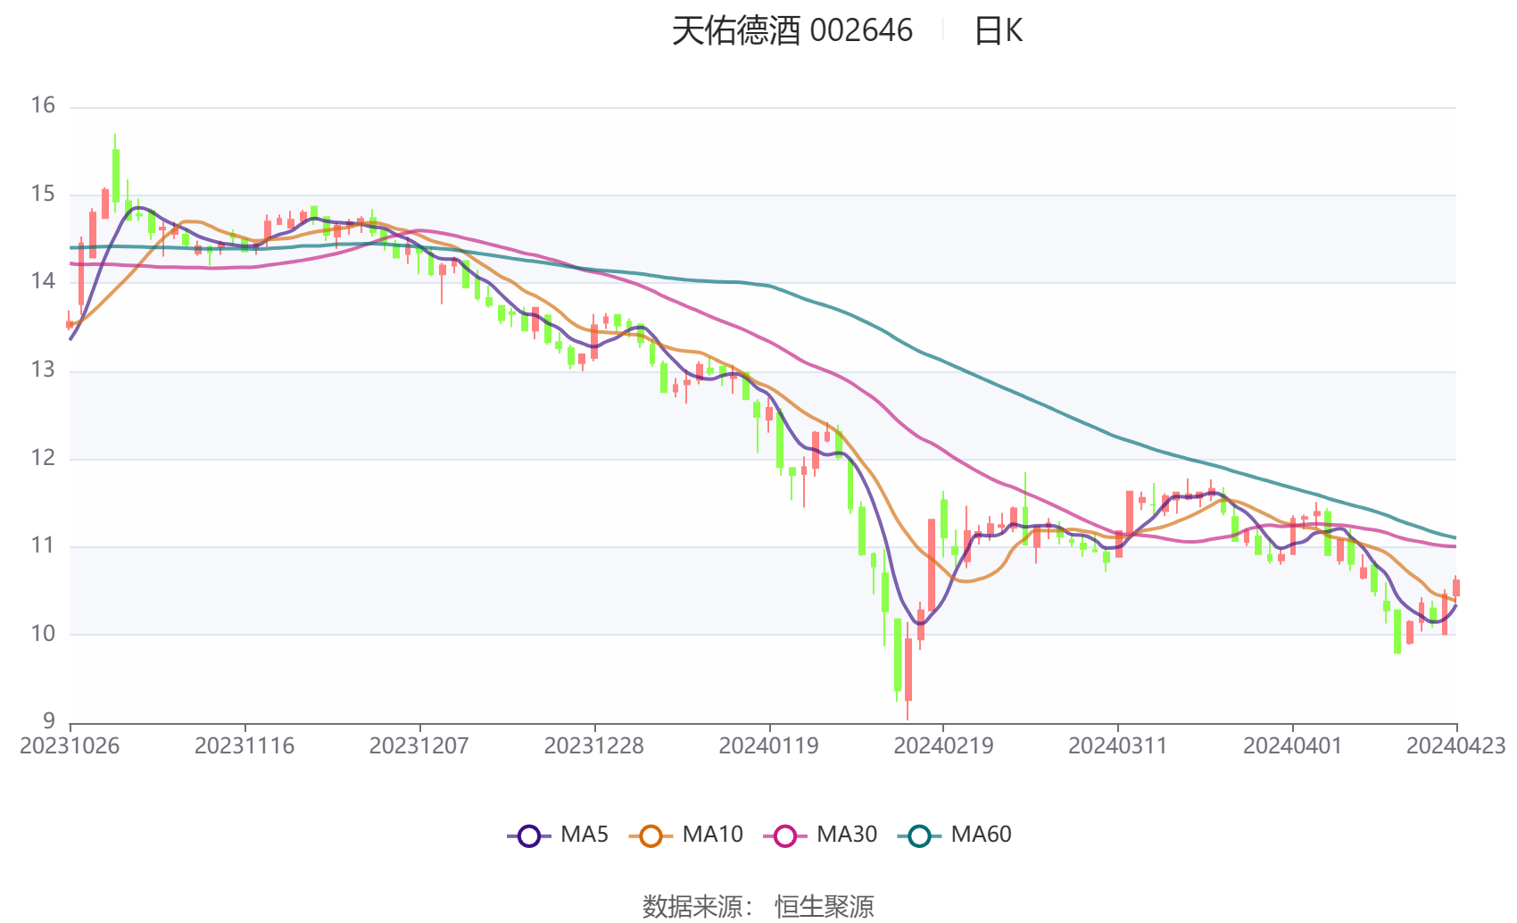Click the 20240119 date axis label

tap(768, 746)
